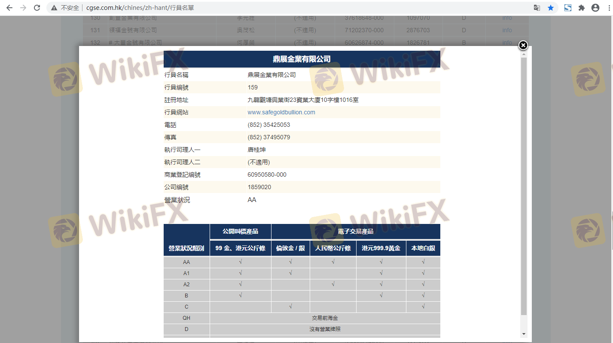Select the 註冊地址 label
Viewport: 613px width, 343px height.
click(177, 100)
